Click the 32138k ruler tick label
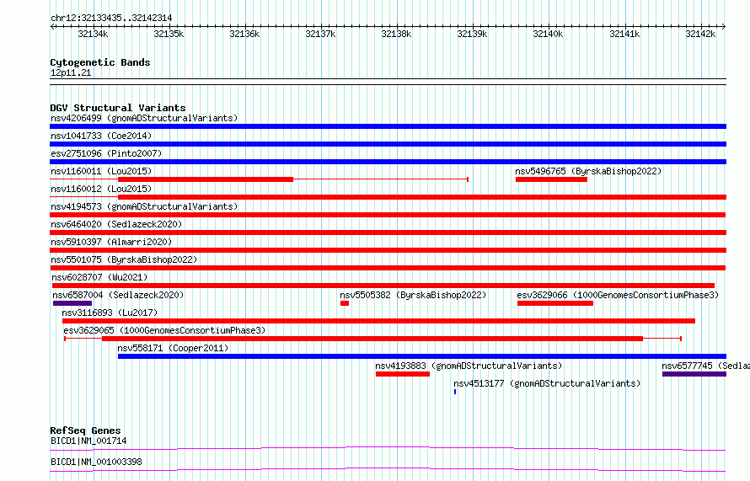The width and height of the screenshot is (750, 481). click(x=396, y=34)
